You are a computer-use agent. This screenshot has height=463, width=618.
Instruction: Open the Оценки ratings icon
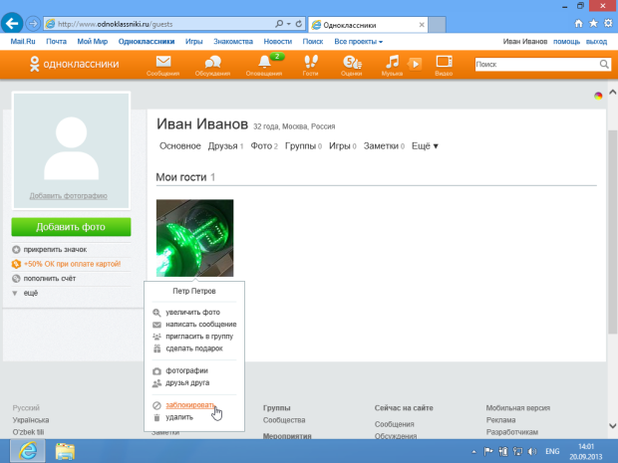[352, 62]
